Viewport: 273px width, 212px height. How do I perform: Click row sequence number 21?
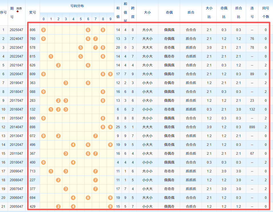[x=3, y=207]
